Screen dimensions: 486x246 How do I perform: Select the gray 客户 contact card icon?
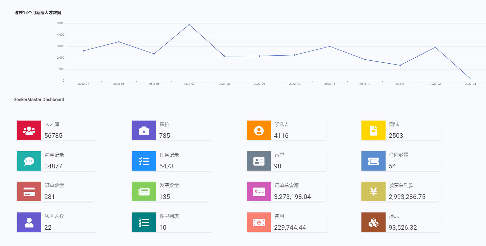click(259, 161)
